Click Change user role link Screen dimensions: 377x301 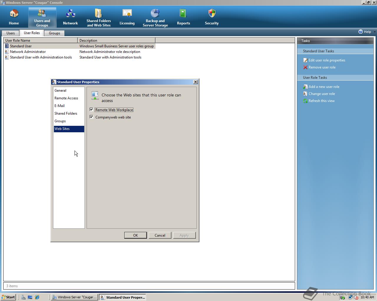pyautogui.click(x=322, y=94)
